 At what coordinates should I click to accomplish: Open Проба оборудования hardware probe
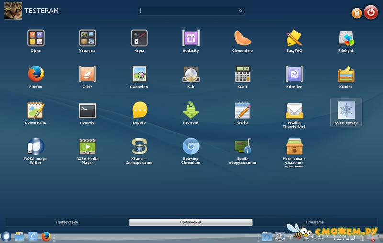[x=242, y=151]
